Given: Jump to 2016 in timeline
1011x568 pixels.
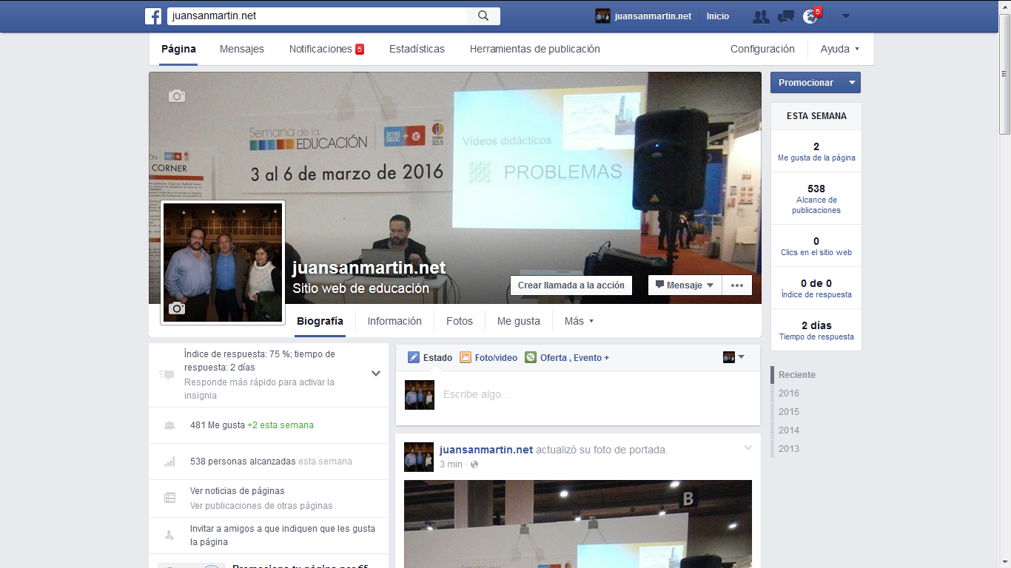Looking at the screenshot, I should pos(789,393).
